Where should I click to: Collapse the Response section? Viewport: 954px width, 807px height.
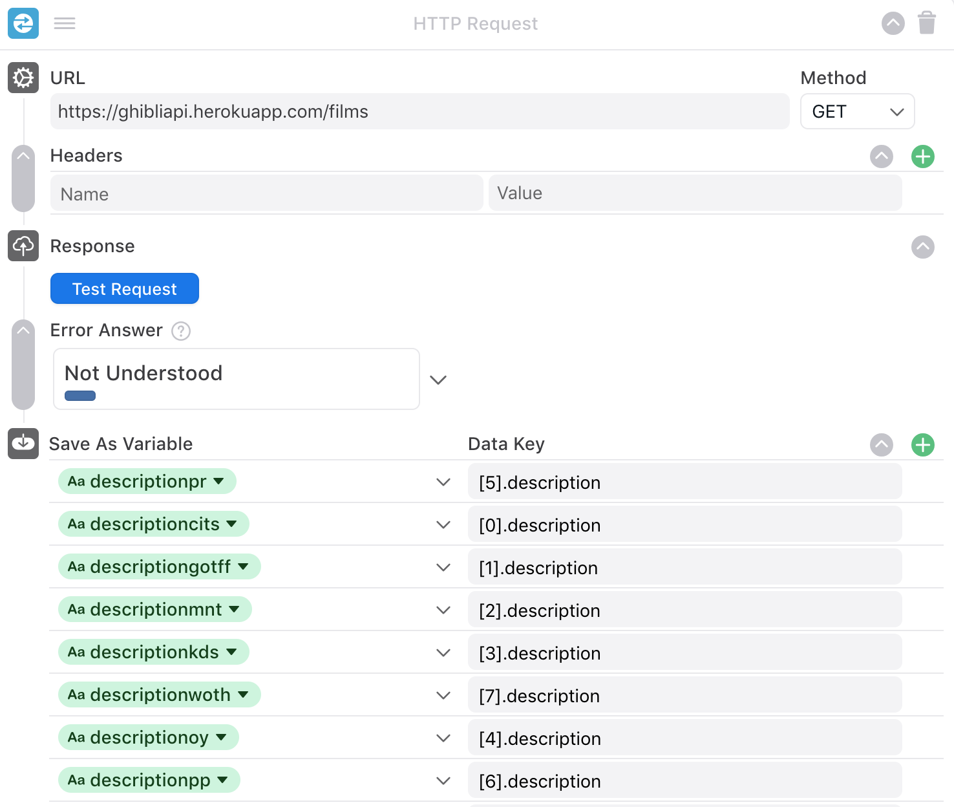point(922,247)
